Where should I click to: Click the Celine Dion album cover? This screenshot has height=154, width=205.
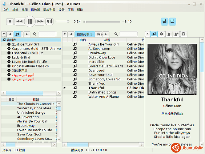coord(172,69)
